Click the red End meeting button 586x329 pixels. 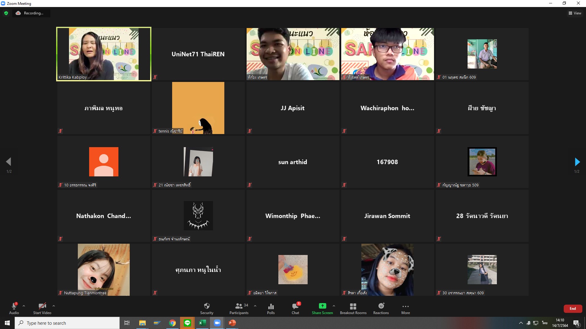[573, 309]
